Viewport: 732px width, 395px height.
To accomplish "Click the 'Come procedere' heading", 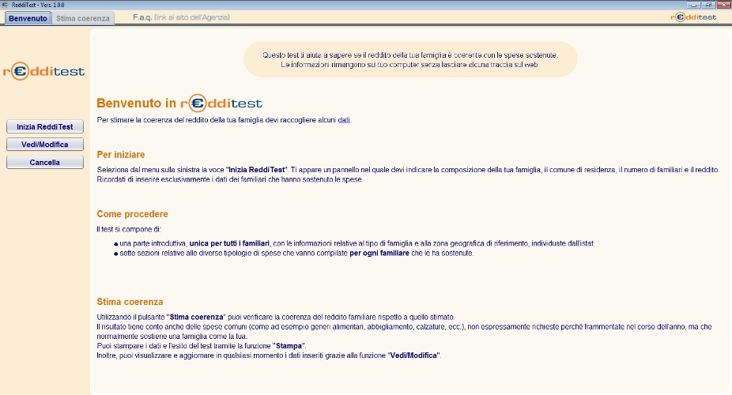I will 132,214.
